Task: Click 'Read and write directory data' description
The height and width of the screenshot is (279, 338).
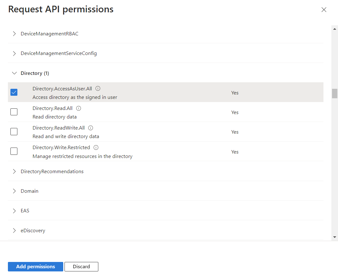Action: (x=66, y=136)
